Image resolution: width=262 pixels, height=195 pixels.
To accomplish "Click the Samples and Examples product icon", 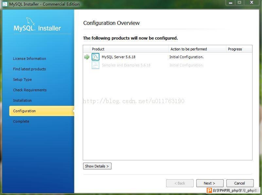I will coord(96,65).
